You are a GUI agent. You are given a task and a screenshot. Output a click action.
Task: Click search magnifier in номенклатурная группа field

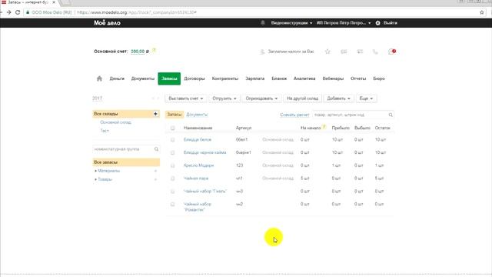point(156,149)
